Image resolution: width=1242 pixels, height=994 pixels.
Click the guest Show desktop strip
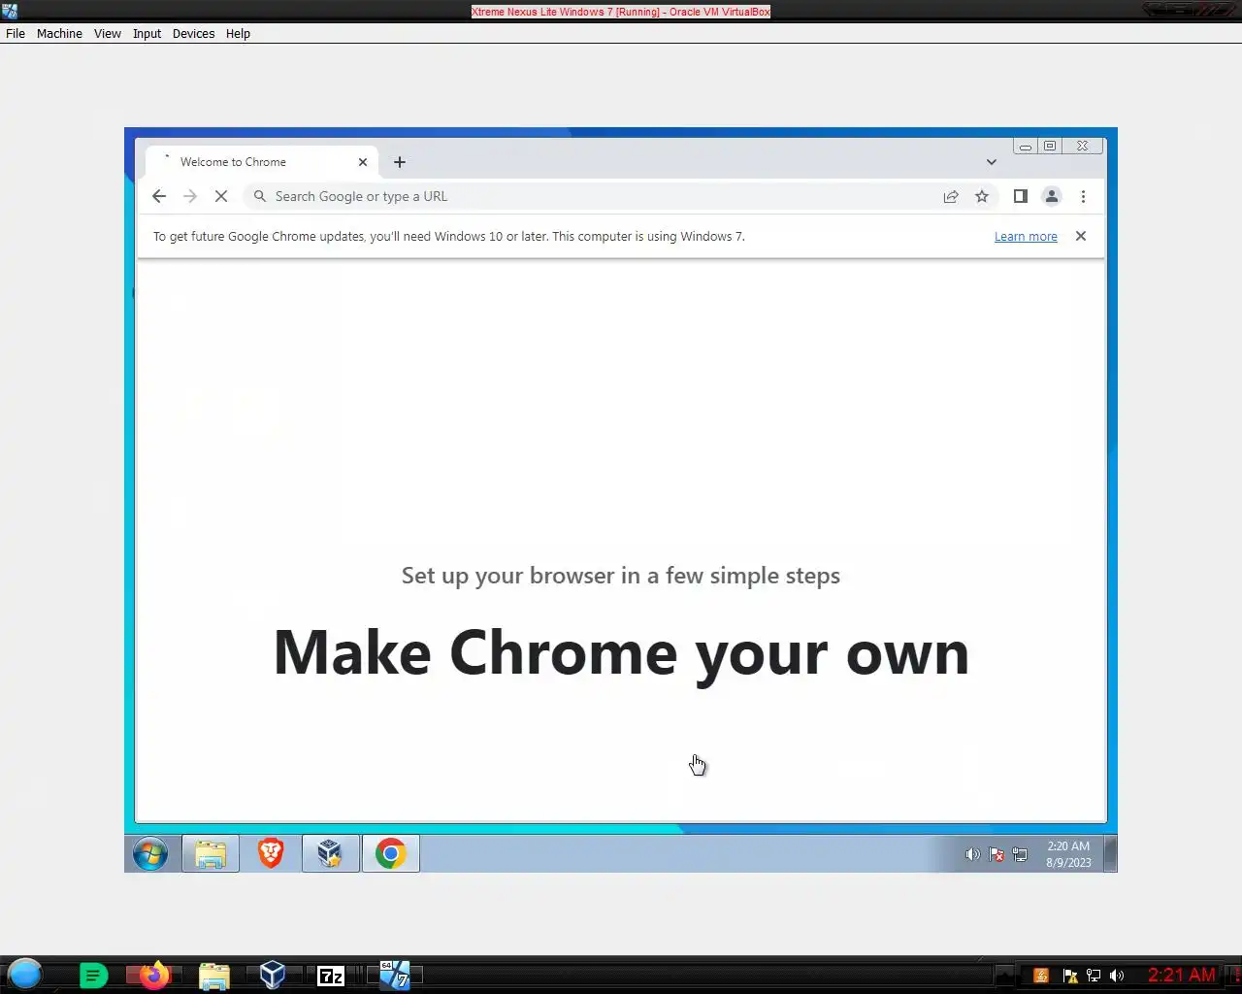1111,854
